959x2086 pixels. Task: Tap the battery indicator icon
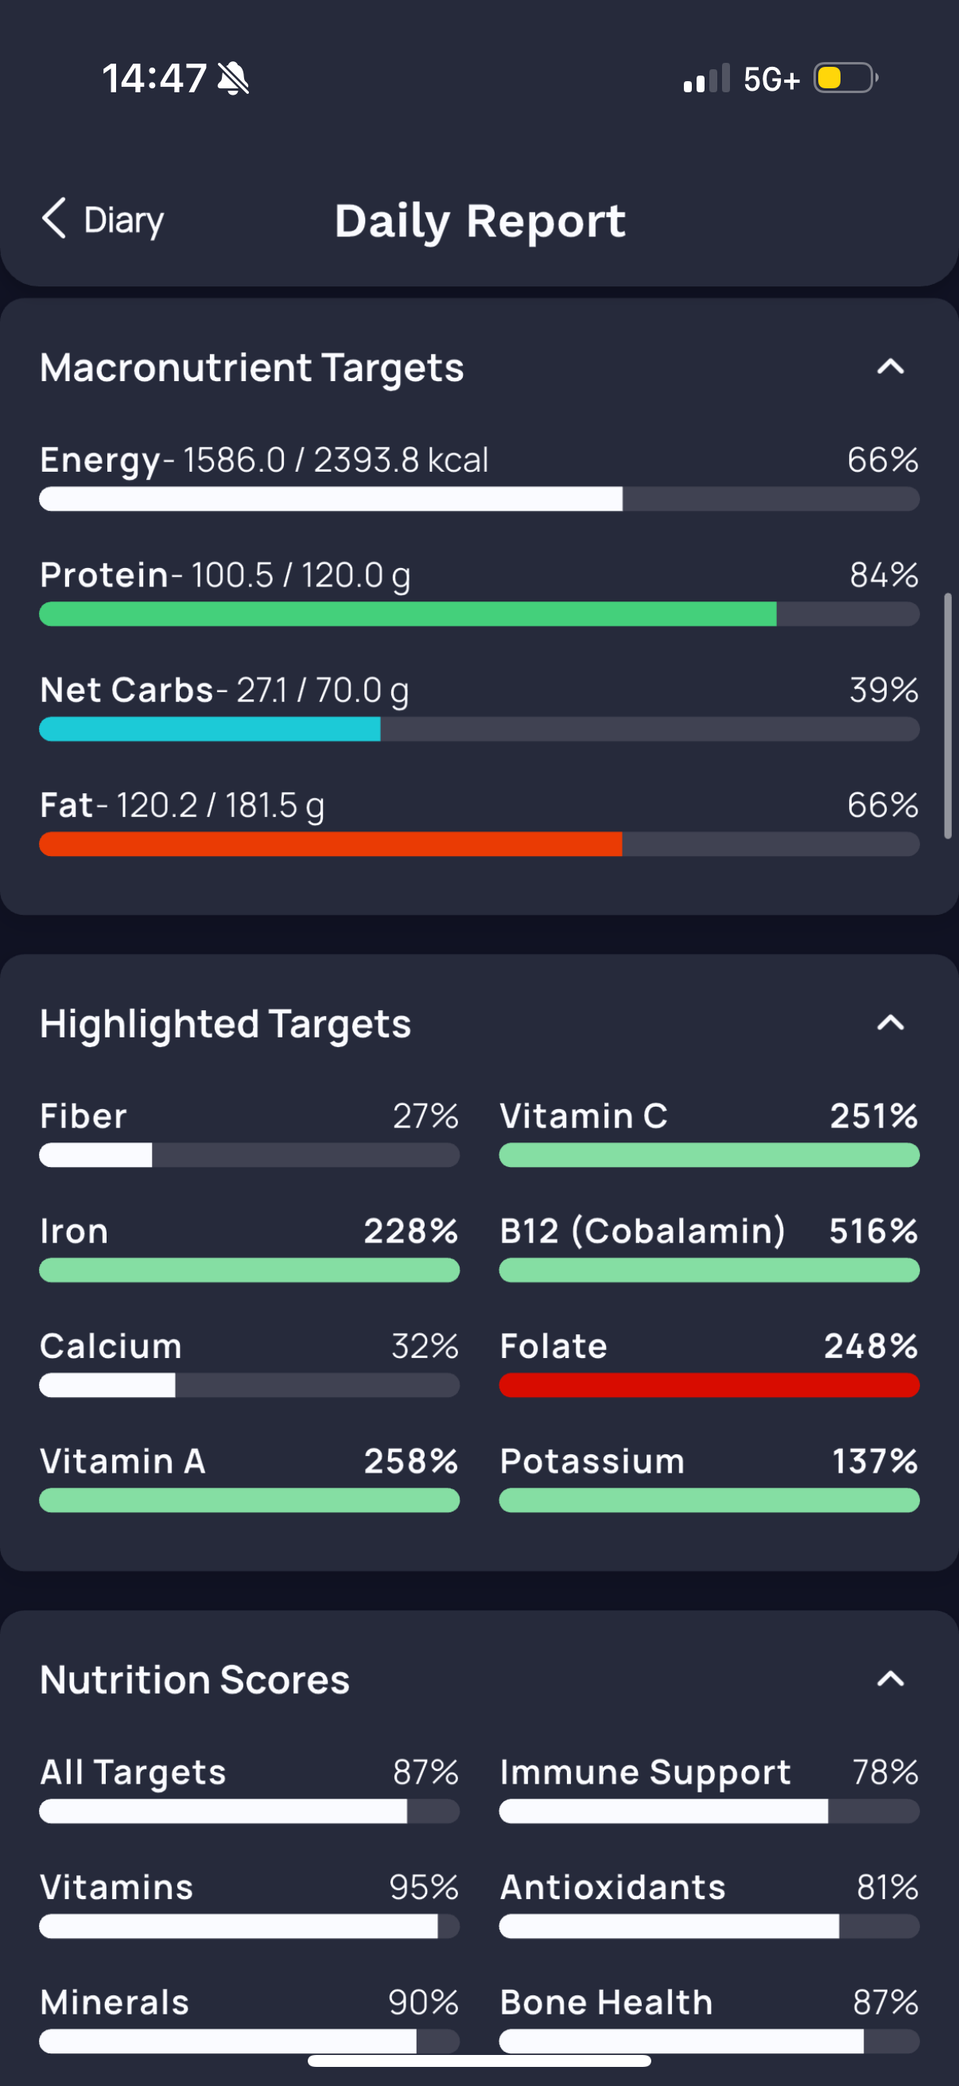[845, 79]
